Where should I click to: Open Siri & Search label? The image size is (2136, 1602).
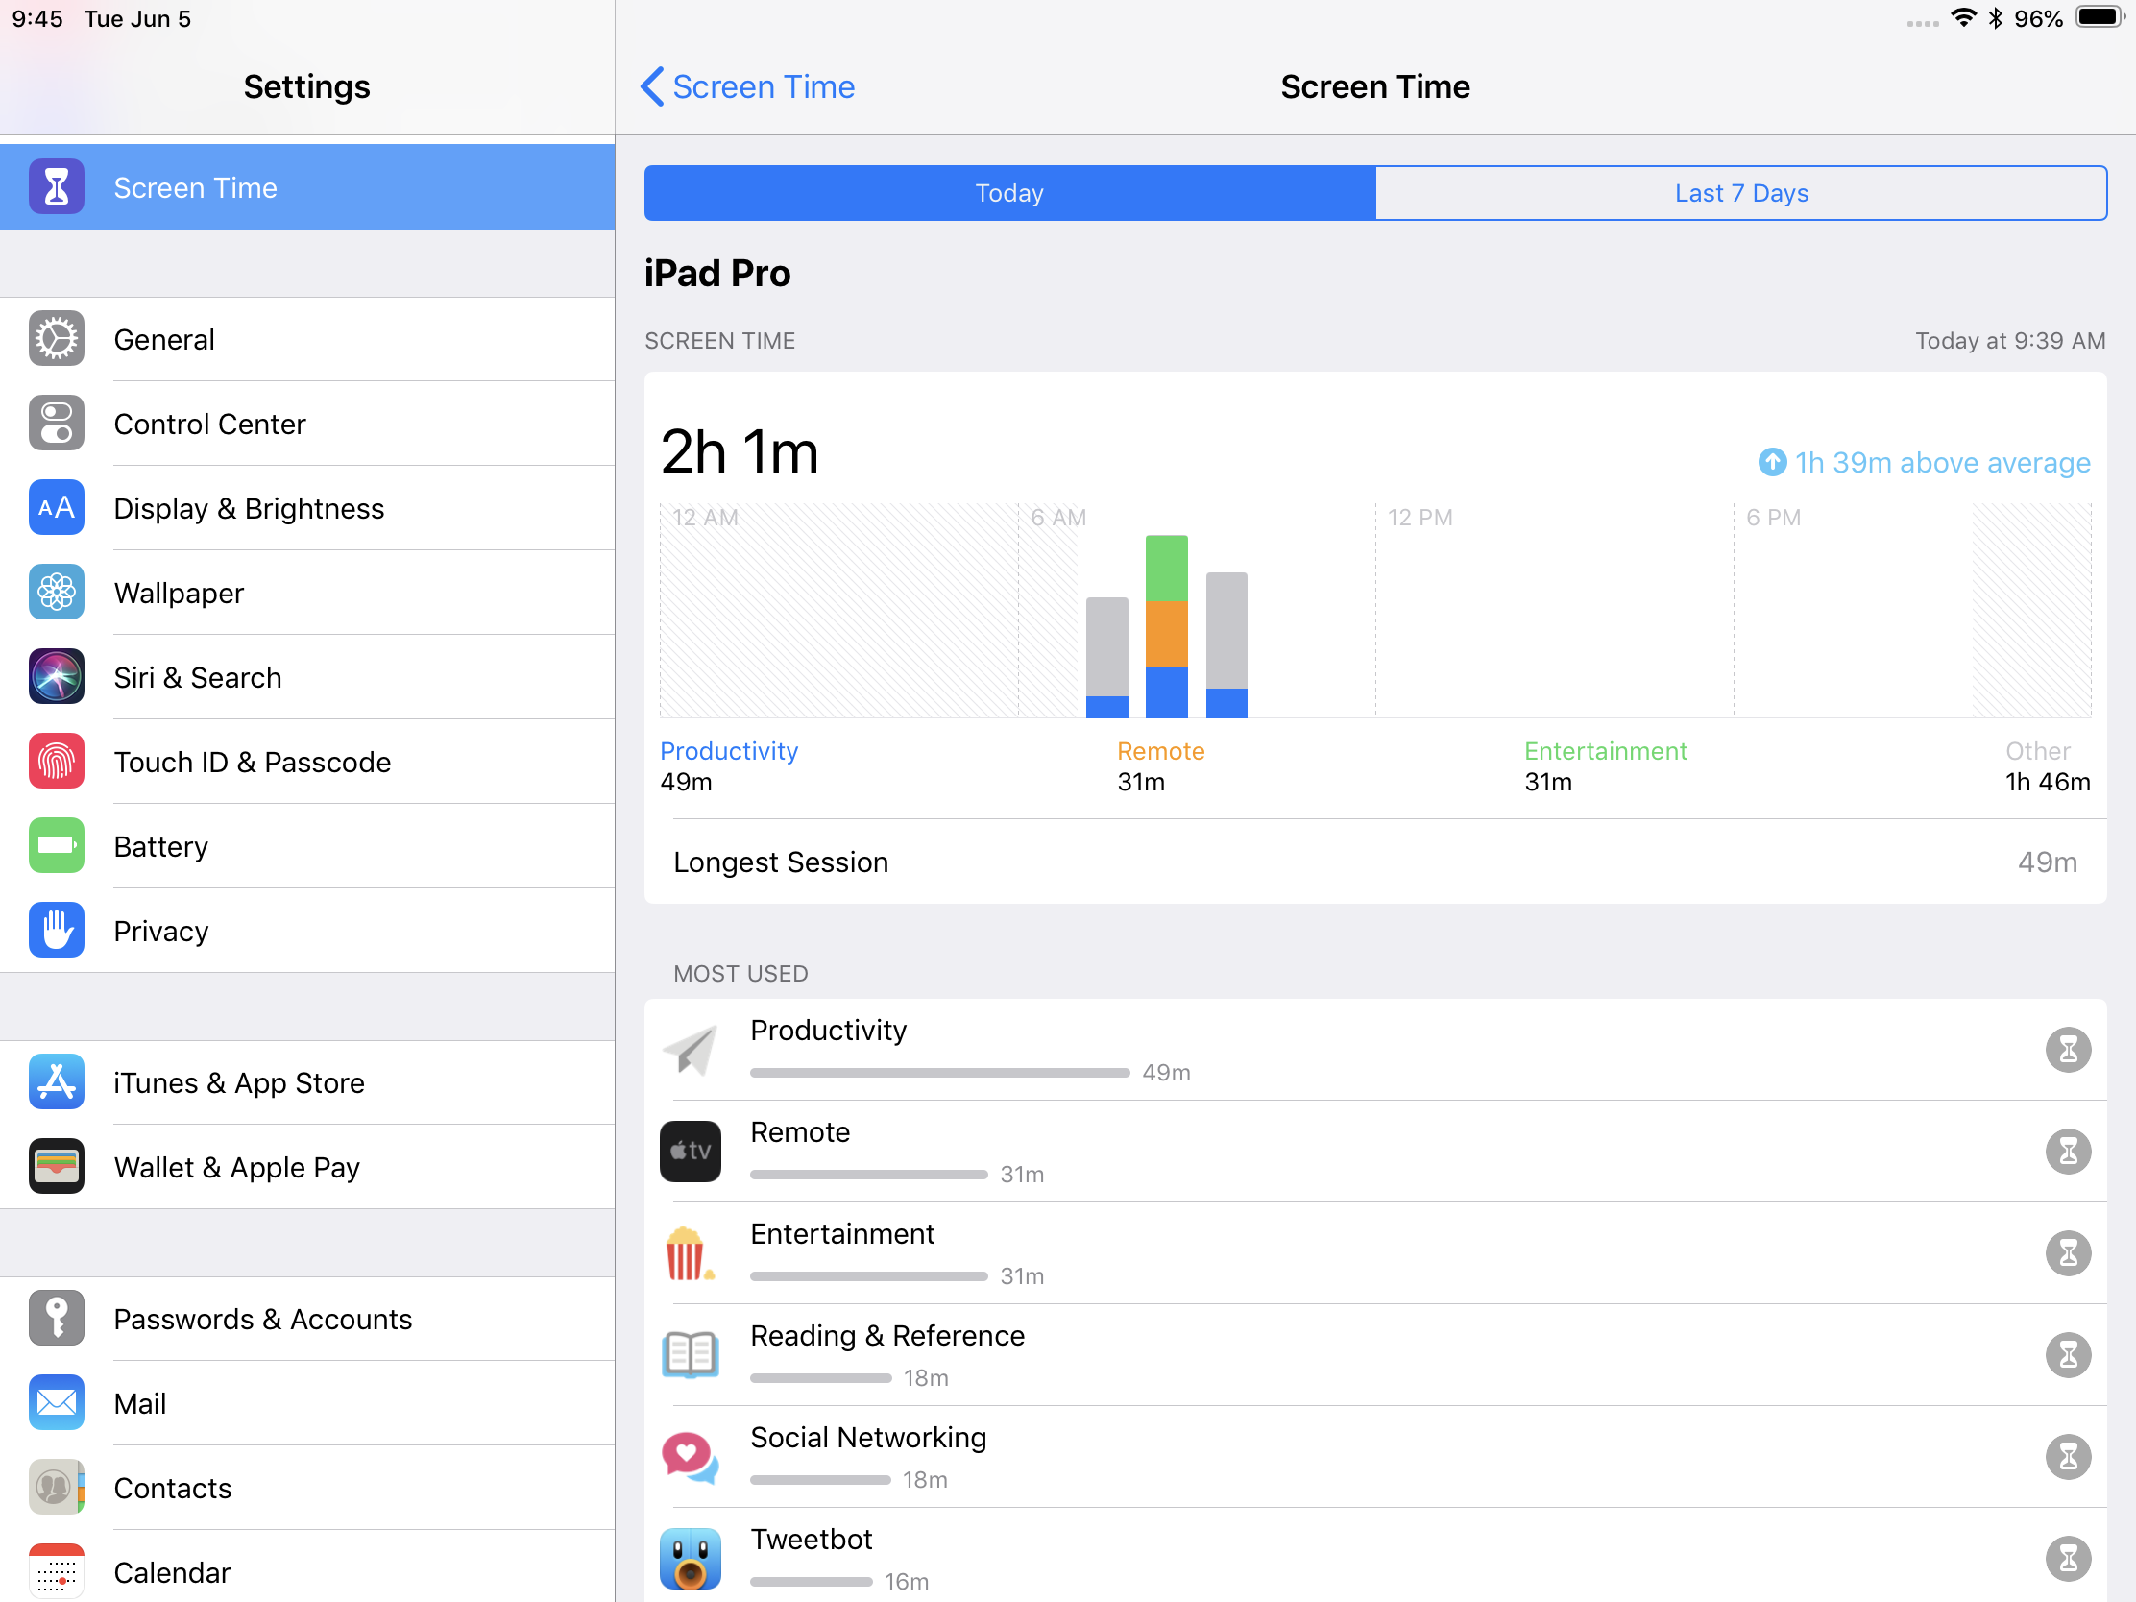pos(198,678)
